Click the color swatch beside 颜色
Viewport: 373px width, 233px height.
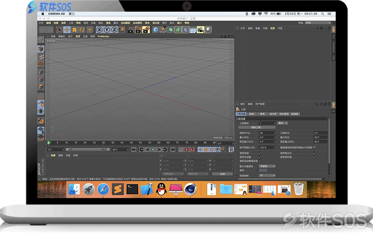263,170
